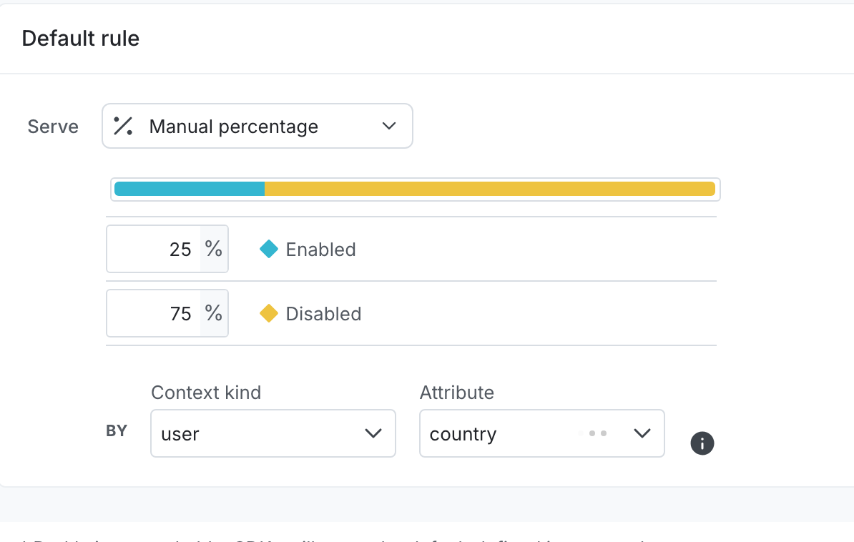
Task: Click the Default rule heading
Action: coord(80,39)
